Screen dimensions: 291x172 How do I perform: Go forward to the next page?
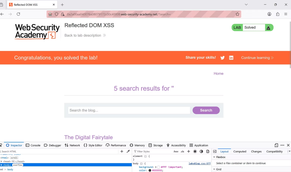click(10, 14)
